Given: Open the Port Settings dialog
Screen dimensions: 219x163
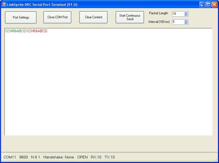Looking at the screenshot, I should click(x=21, y=17).
